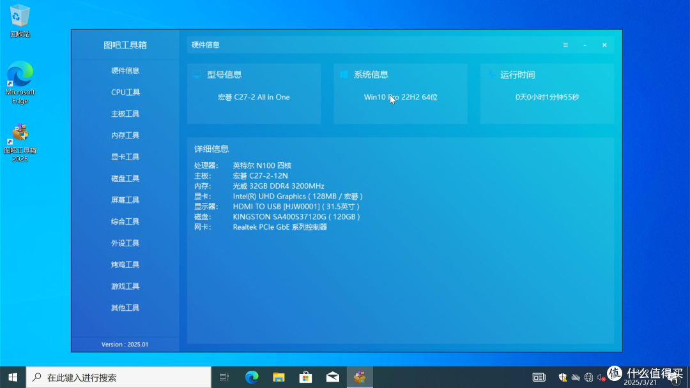This screenshot has height=388, width=690.
Task: Click memory value 光威 32GB DDR4 3200MHz
Action: point(279,186)
